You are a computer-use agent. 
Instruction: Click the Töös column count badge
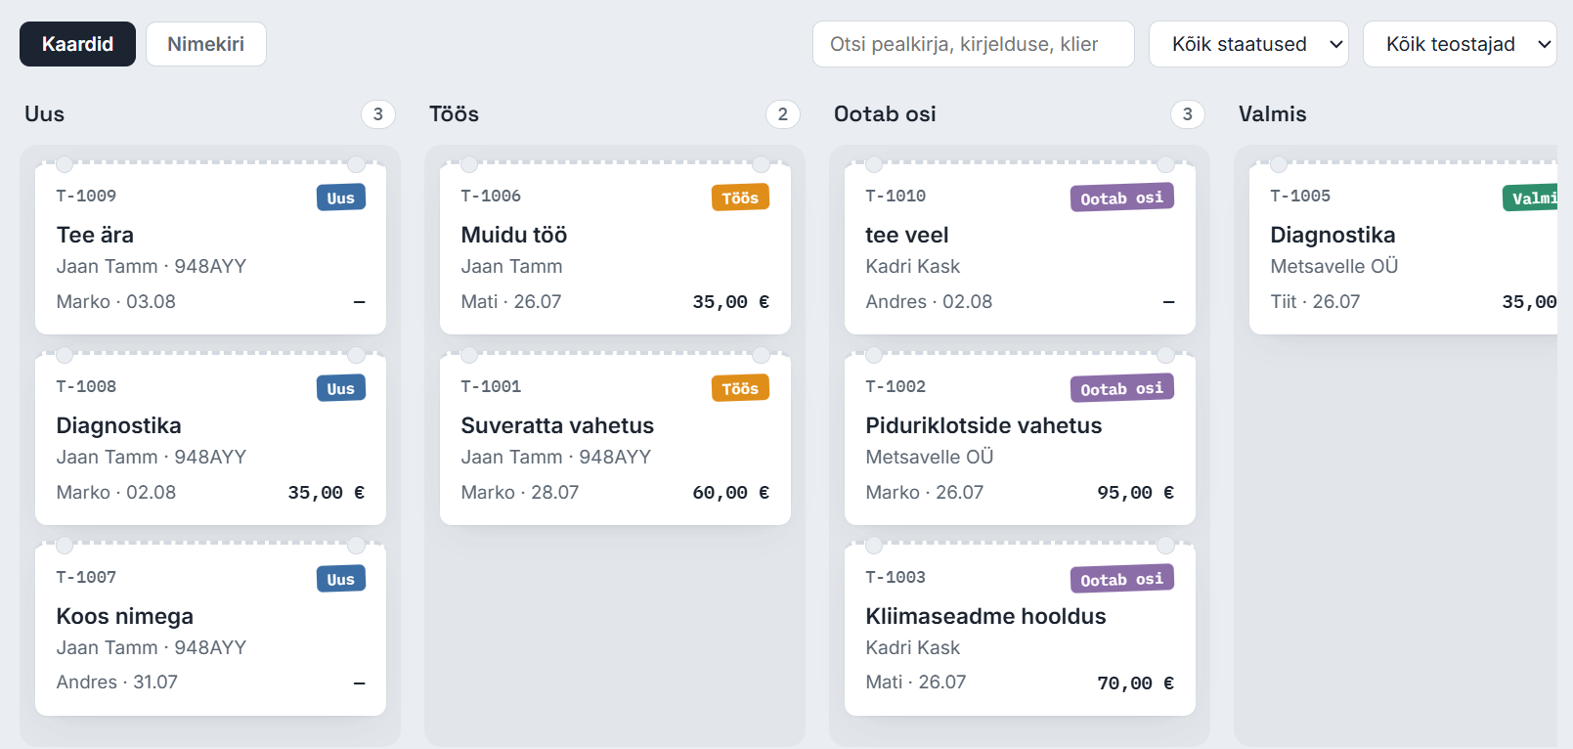coord(783,114)
